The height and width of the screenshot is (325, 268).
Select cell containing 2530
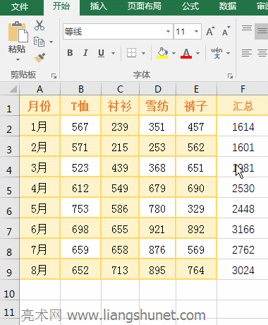pyautogui.click(x=243, y=188)
